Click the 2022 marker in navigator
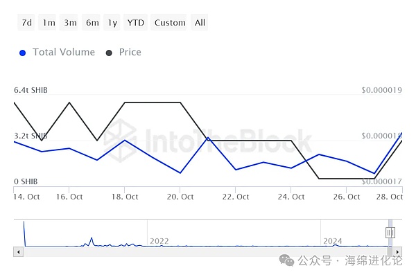 (159, 241)
